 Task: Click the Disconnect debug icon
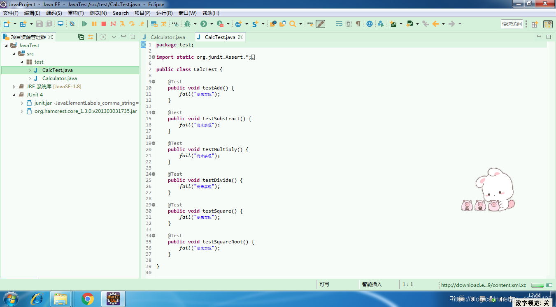tap(113, 24)
